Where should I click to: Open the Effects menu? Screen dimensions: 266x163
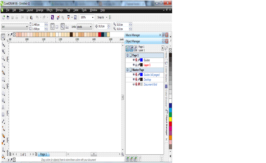point(50,10)
